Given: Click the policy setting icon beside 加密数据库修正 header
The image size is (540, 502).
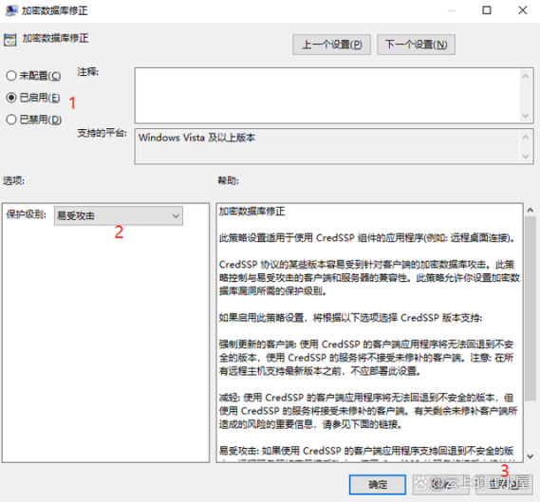Looking at the screenshot, I should 10,40.
